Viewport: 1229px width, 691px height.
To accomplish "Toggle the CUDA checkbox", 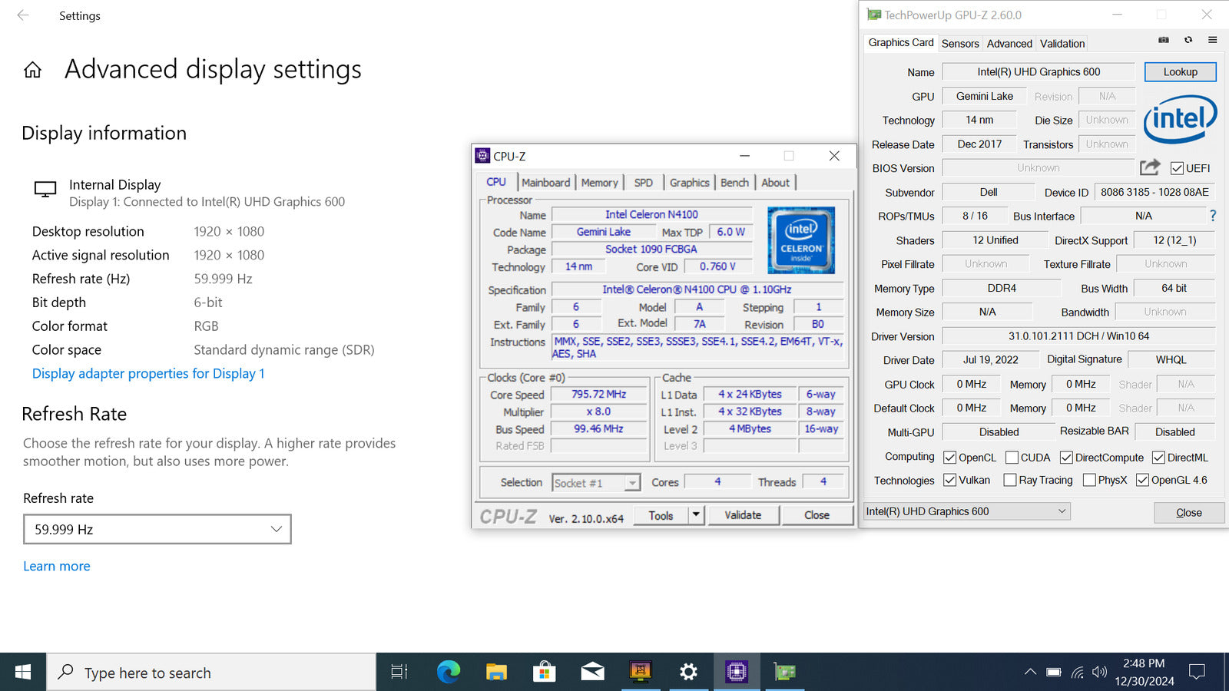I will (x=1012, y=458).
